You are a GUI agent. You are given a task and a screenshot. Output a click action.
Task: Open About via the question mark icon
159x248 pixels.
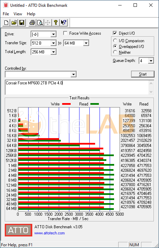[x=55, y=22]
